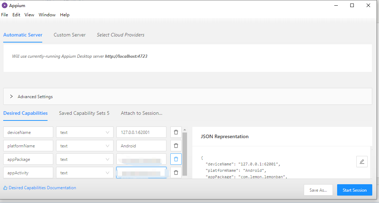The width and height of the screenshot is (379, 203).
Task: Click the Save As button
Action: pyautogui.click(x=318, y=190)
